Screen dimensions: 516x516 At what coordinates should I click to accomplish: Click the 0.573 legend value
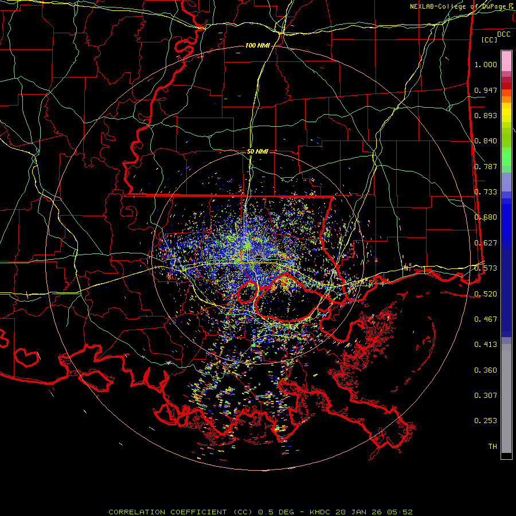point(486,268)
